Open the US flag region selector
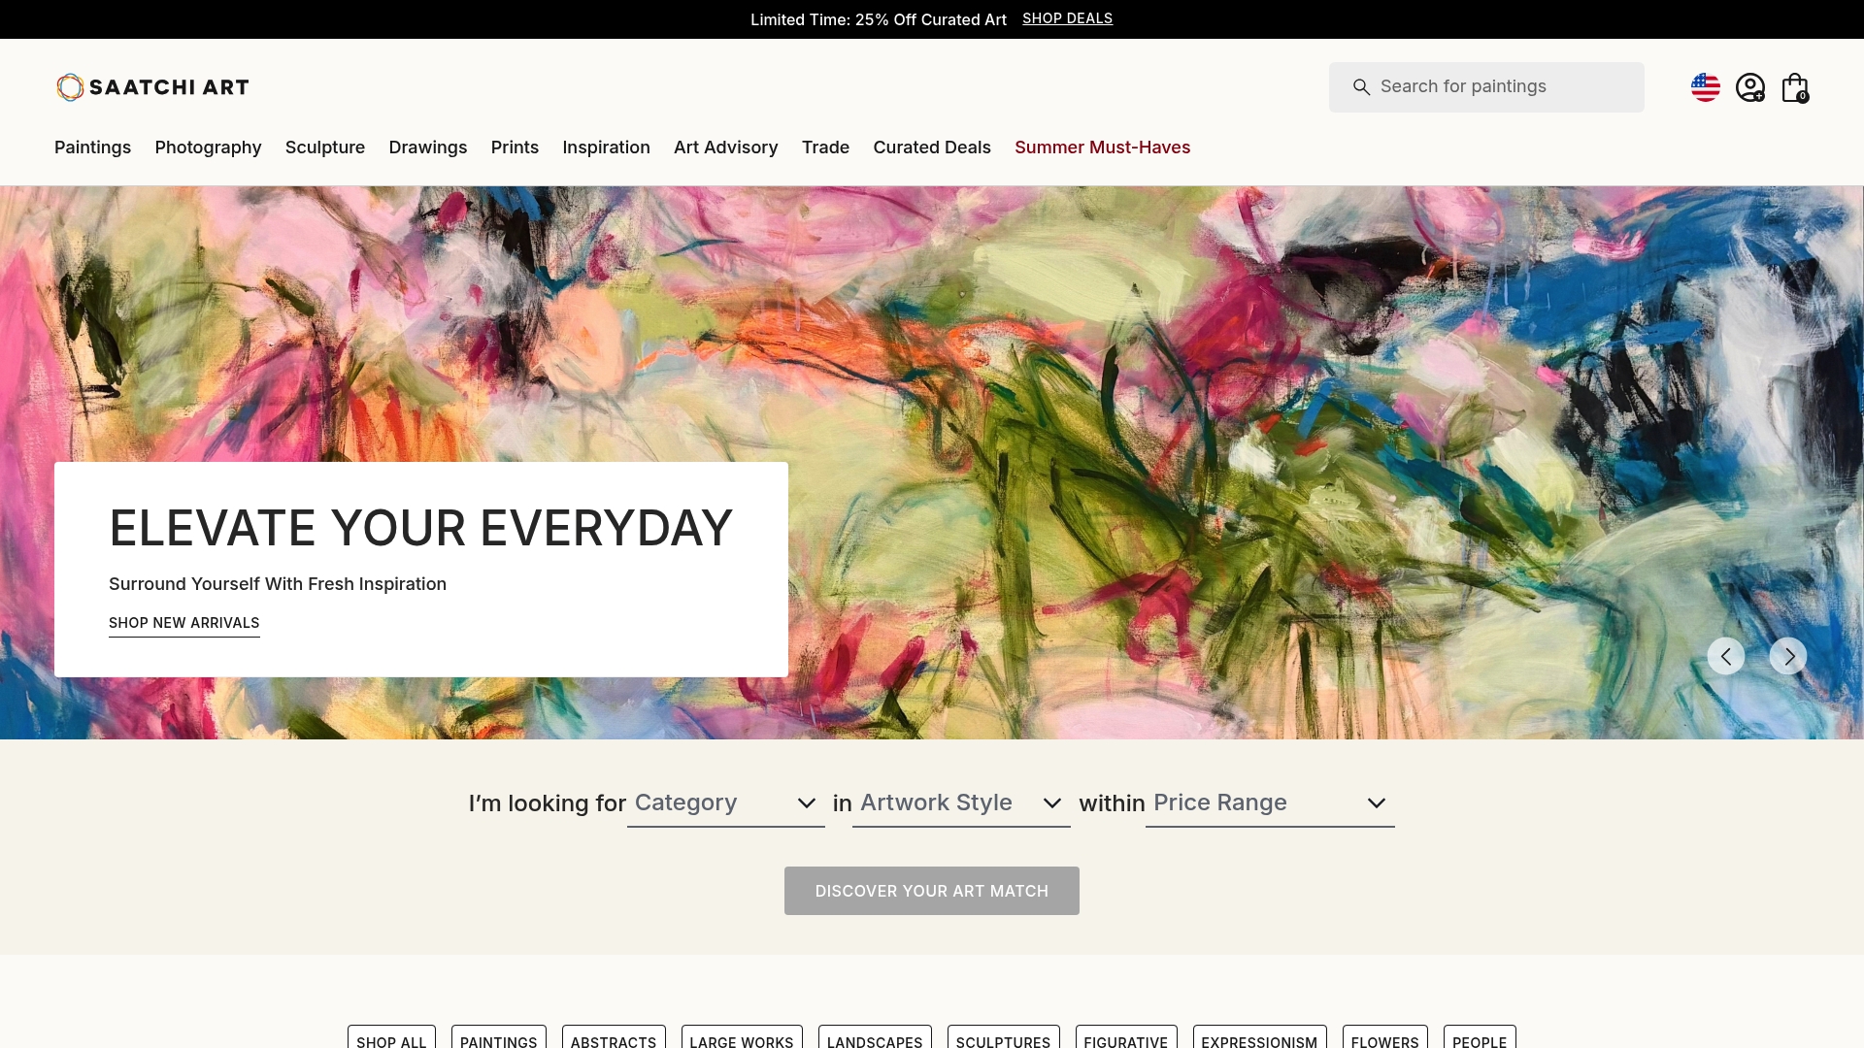Screen dimensions: 1864x1048 tap(1705, 87)
